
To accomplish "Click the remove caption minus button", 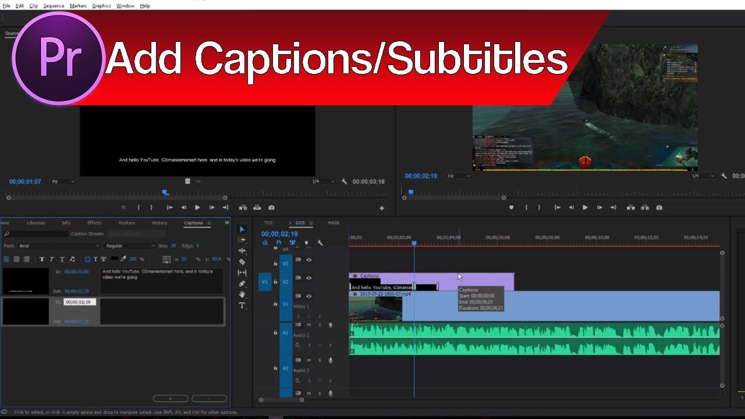I will tap(210, 399).
